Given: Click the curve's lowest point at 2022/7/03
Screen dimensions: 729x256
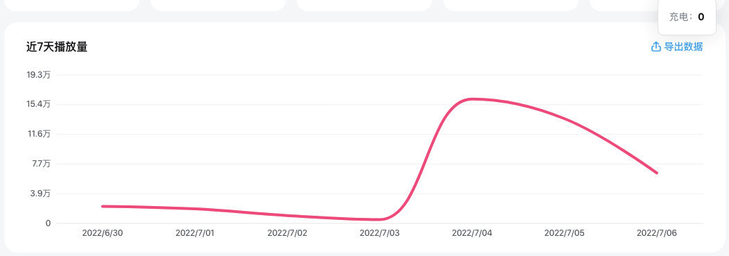Looking at the screenshot, I should 379,219.
